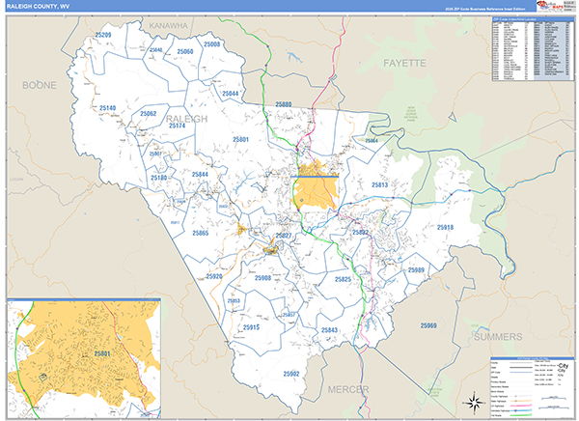579x421 pixels.
Task: Click the SUMMERS county label
Action: [x=500, y=337]
